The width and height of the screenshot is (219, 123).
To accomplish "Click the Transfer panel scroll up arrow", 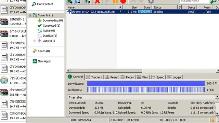I will pyautogui.click(x=217, y=96).
